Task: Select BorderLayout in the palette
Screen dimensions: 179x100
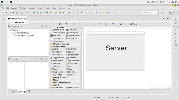Action: 57,30
